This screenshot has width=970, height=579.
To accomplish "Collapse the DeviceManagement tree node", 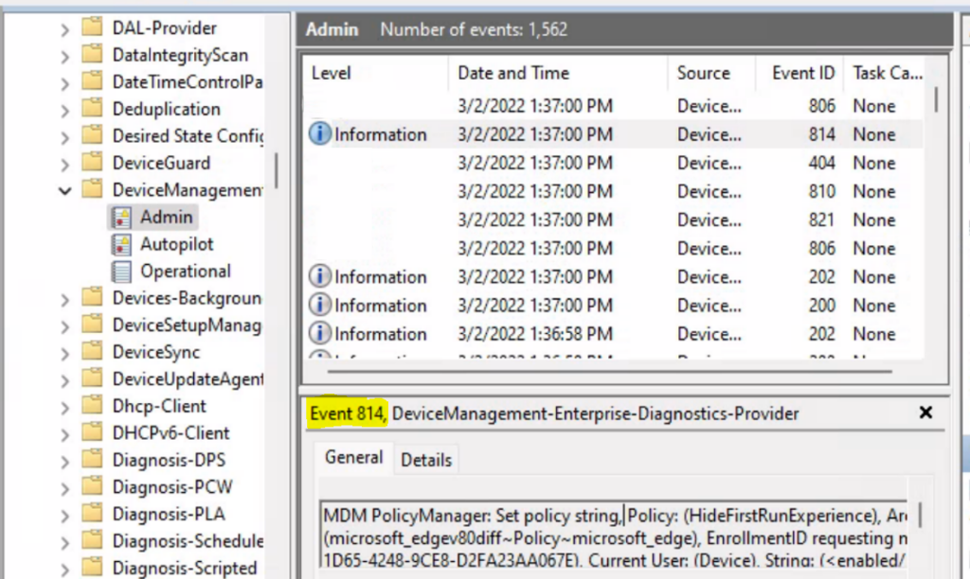I will pos(63,189).
